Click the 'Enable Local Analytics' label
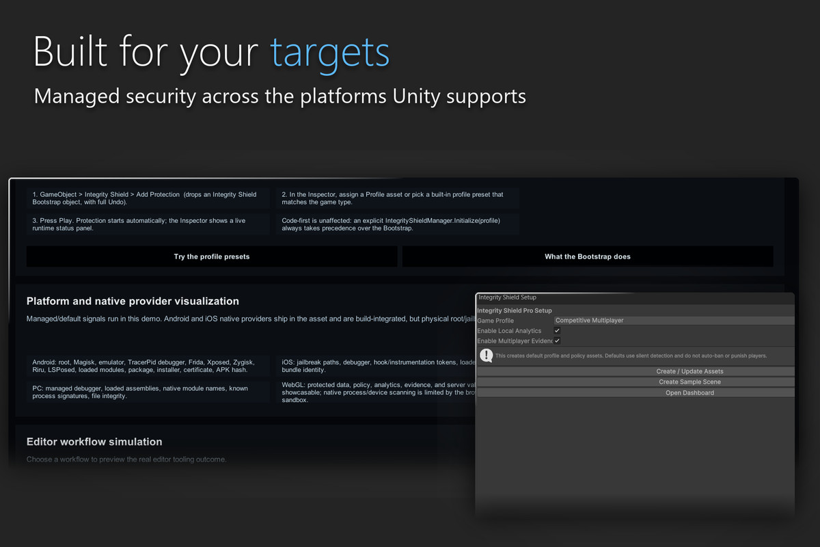Viewport: 820px width, 547px height. point(509,331)
